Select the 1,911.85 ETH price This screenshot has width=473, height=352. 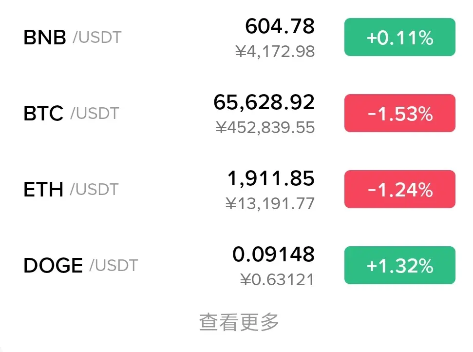[x=271, y=178]
